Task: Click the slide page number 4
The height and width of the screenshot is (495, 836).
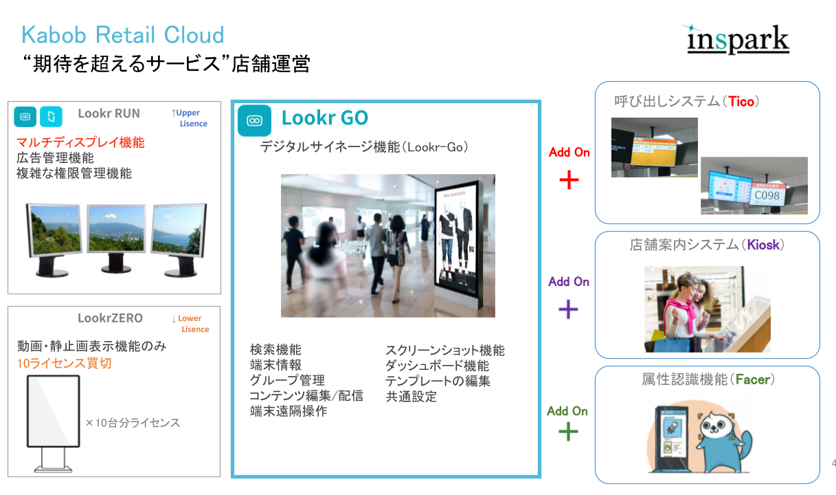Action: click(x=833, y=463)
